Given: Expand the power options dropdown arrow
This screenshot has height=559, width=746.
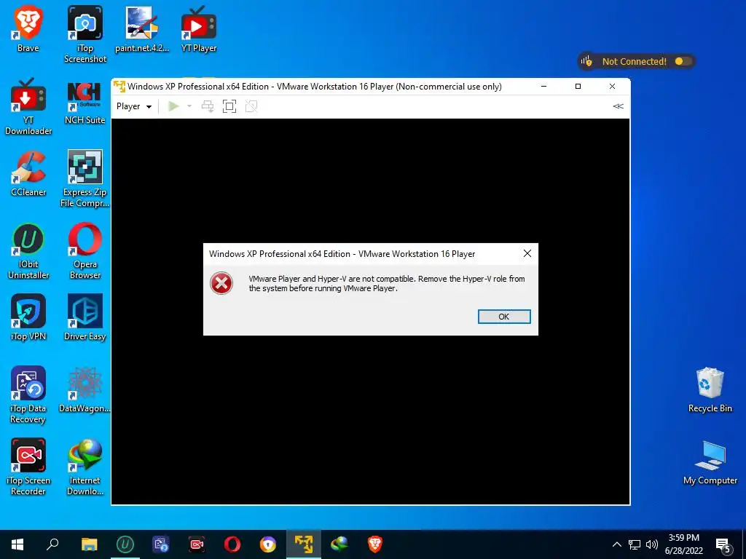Looking at the screenshot, I should click(189, 106).
